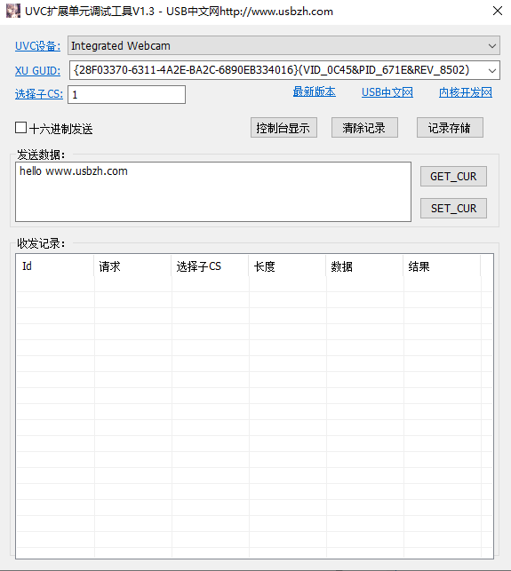Viewport: 511px width, 571px height.
Task: Open the UVC设备 Integrated Webcam dropdown
Action: click(283, 45)
